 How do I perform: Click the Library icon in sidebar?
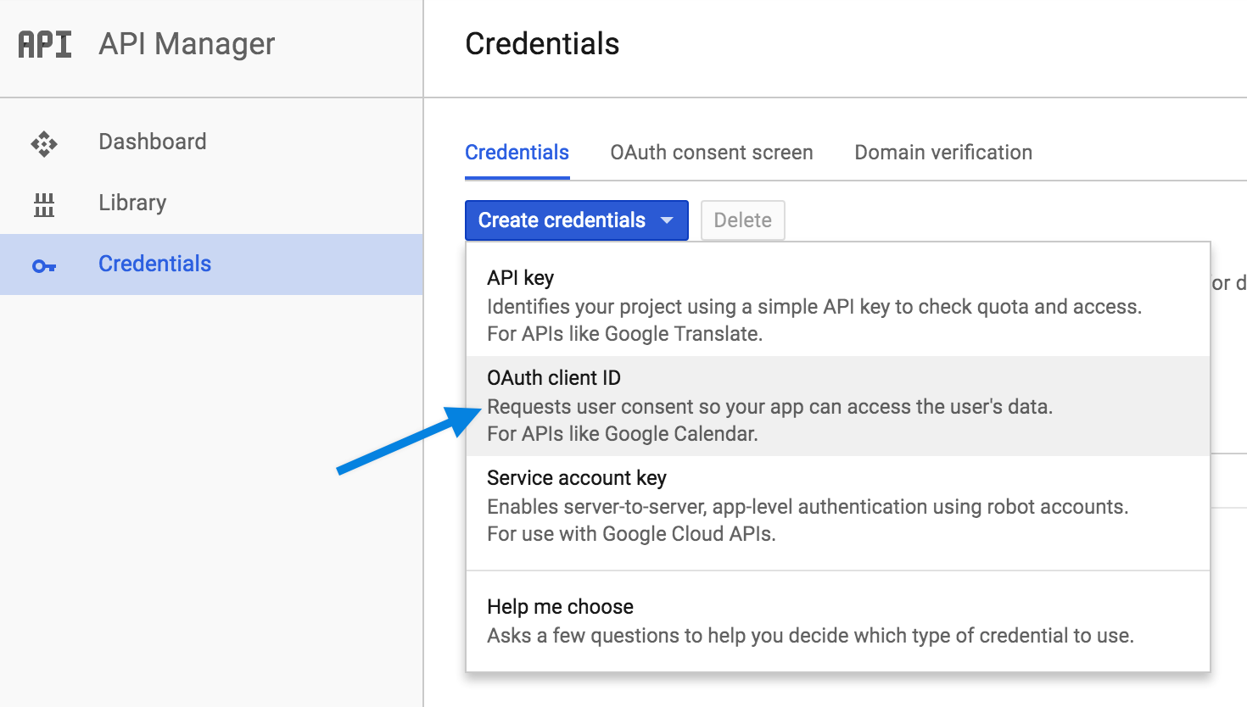click(x=44, y=204)
